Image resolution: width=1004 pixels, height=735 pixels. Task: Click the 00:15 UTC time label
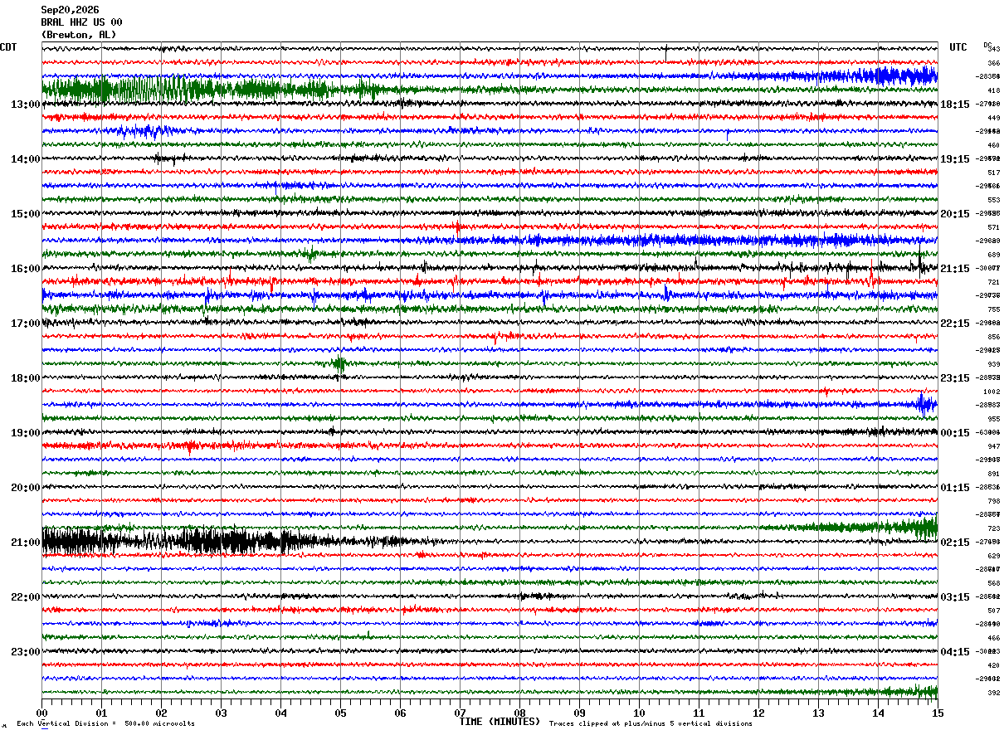tap(954, 433)
